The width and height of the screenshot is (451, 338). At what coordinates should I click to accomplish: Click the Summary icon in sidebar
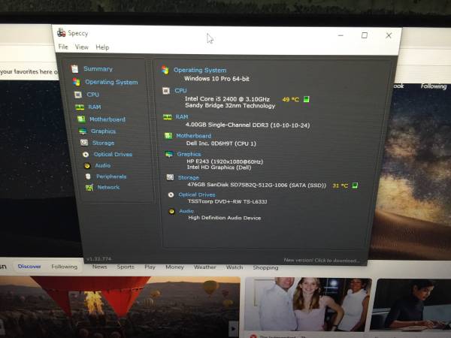tap(74, 69)
